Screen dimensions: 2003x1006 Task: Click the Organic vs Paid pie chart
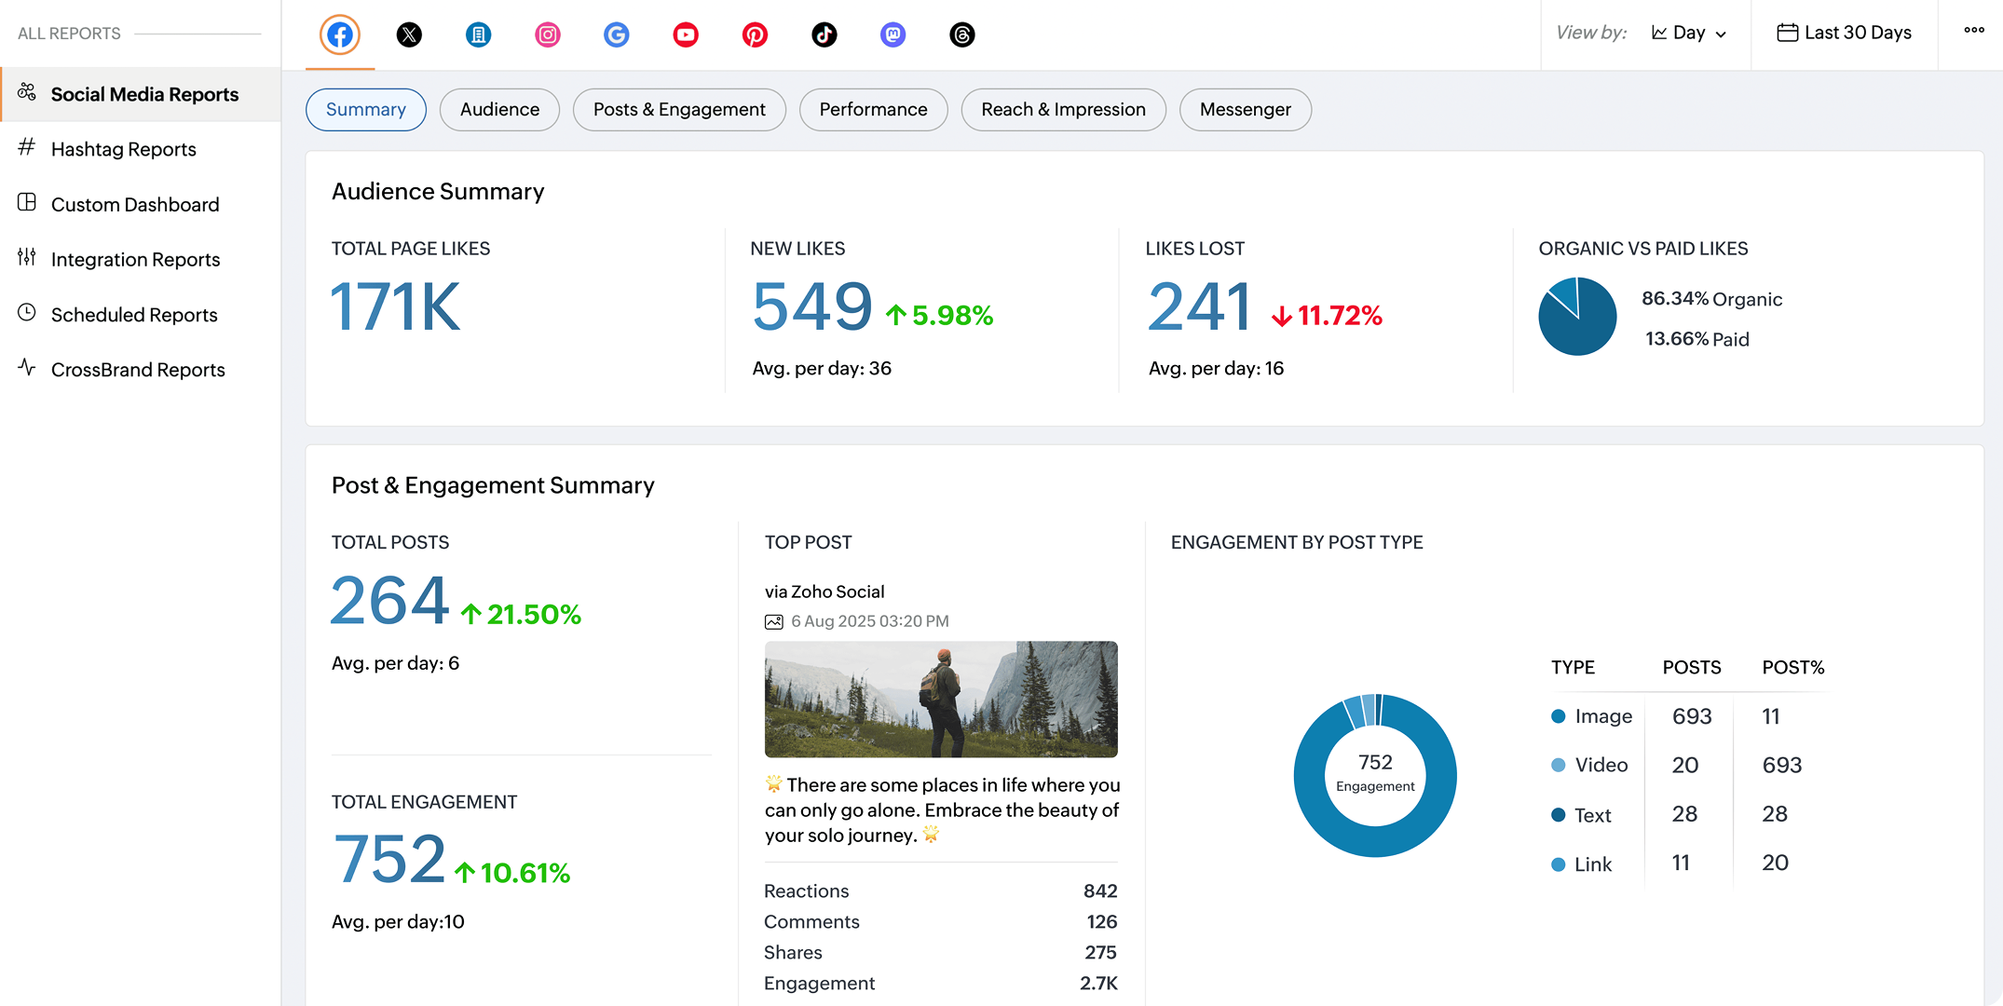pos(1577,316)
